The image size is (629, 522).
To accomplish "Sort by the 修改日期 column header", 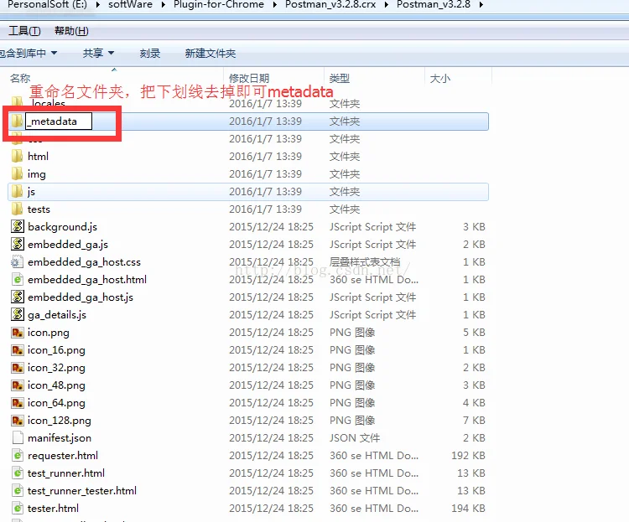I will click(x=249, y=78).
